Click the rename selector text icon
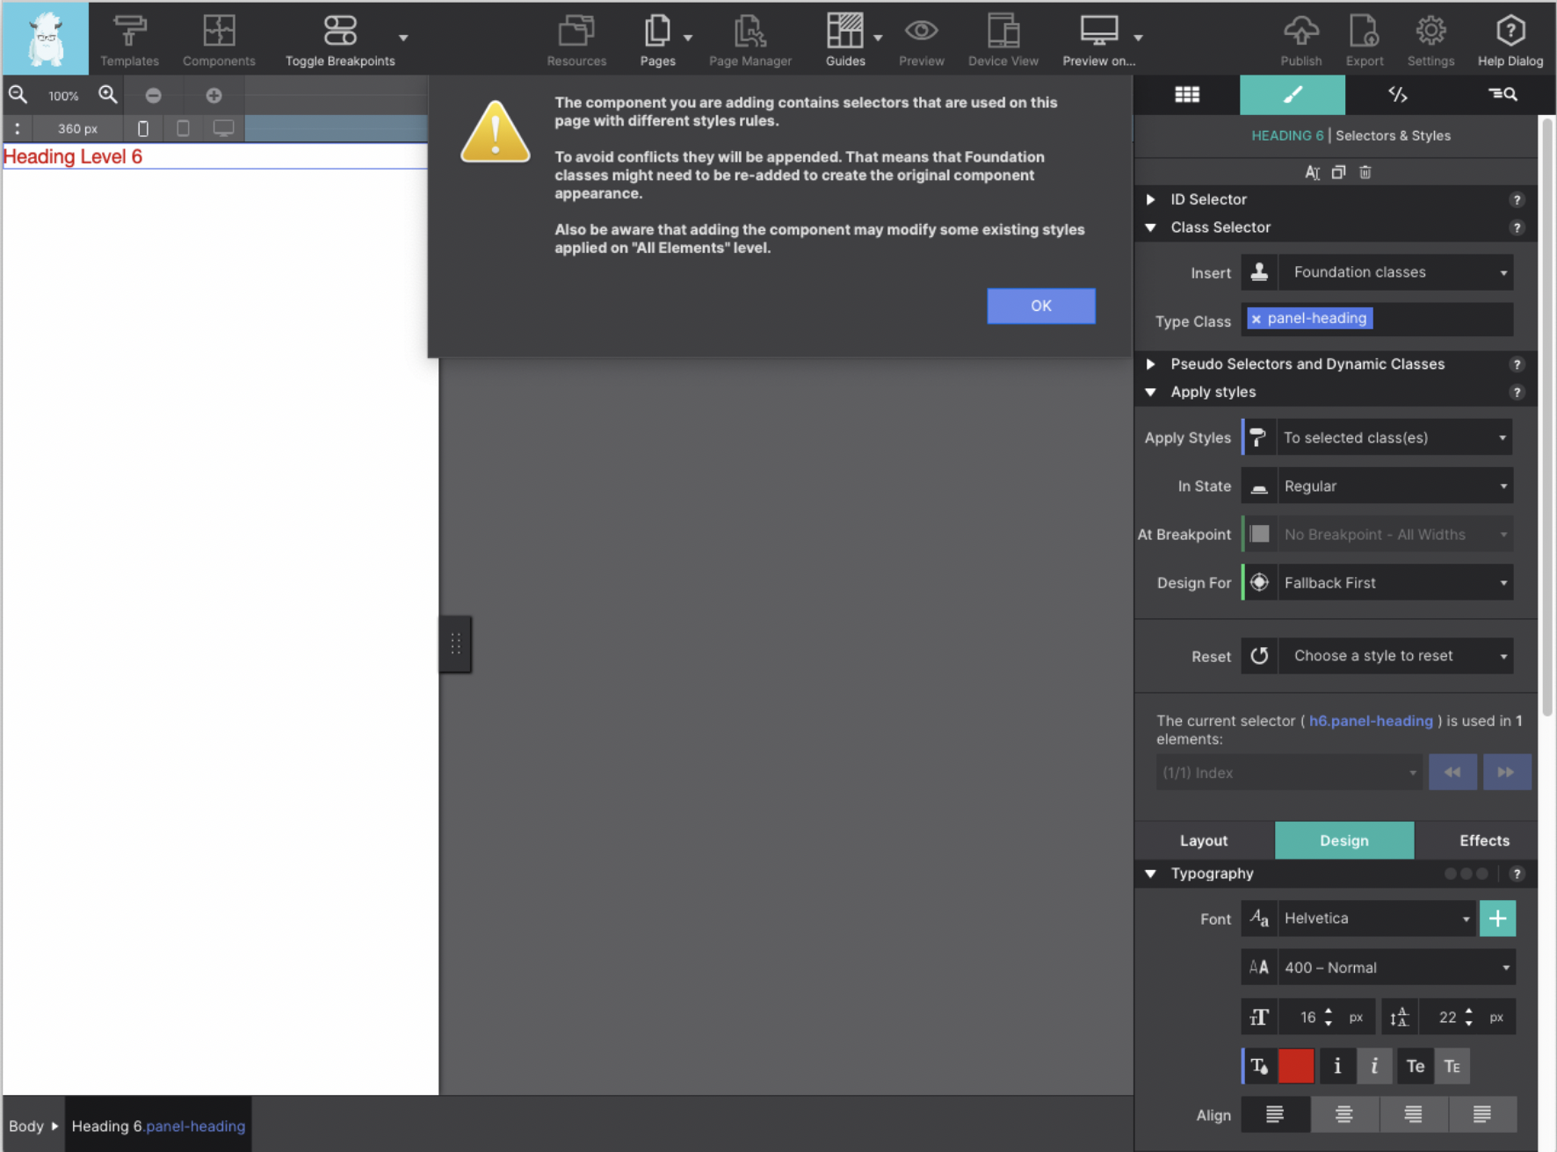Viewport: 1557px width, 1152px height. pos(1313,172)
